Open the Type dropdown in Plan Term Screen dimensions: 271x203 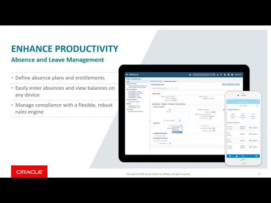[181, 126]
